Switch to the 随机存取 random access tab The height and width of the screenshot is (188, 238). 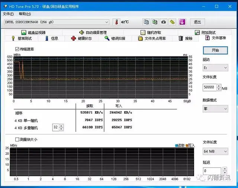(x=150, y=33)
